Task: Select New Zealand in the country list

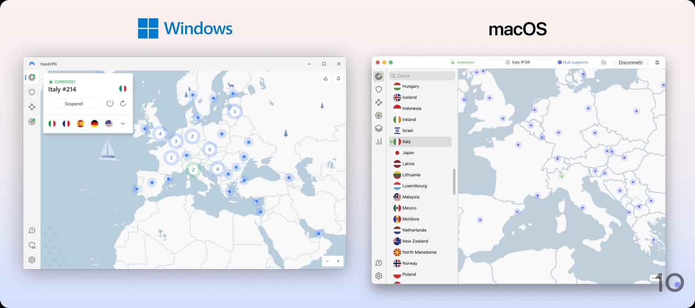Action: 420,241
